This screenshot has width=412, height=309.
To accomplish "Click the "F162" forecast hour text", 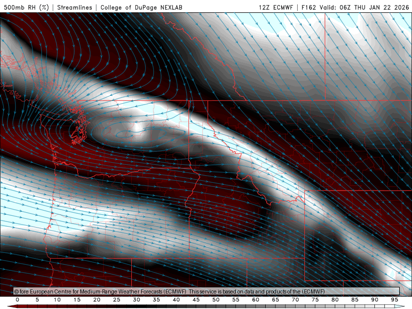I will click(x=308, y=7).
